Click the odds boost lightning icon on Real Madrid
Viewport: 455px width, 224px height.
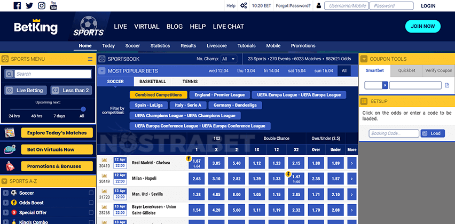point(189,158)
